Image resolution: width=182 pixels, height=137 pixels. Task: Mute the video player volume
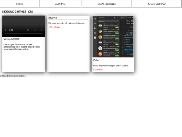[x=28, y=30]
